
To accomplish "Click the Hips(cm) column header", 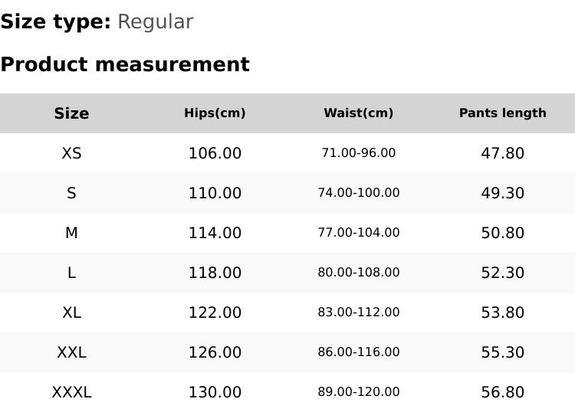I will (x=215, y=113).
